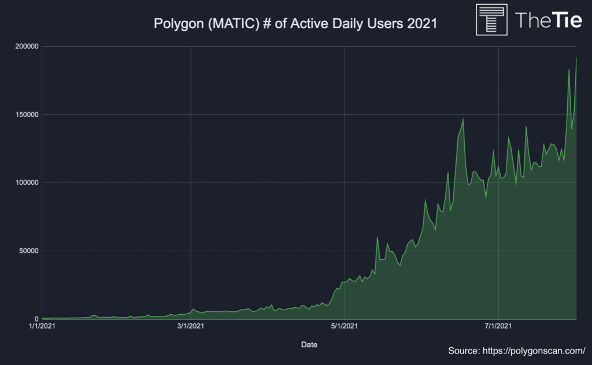Click the 200000 y-axis label

(26, 47)
